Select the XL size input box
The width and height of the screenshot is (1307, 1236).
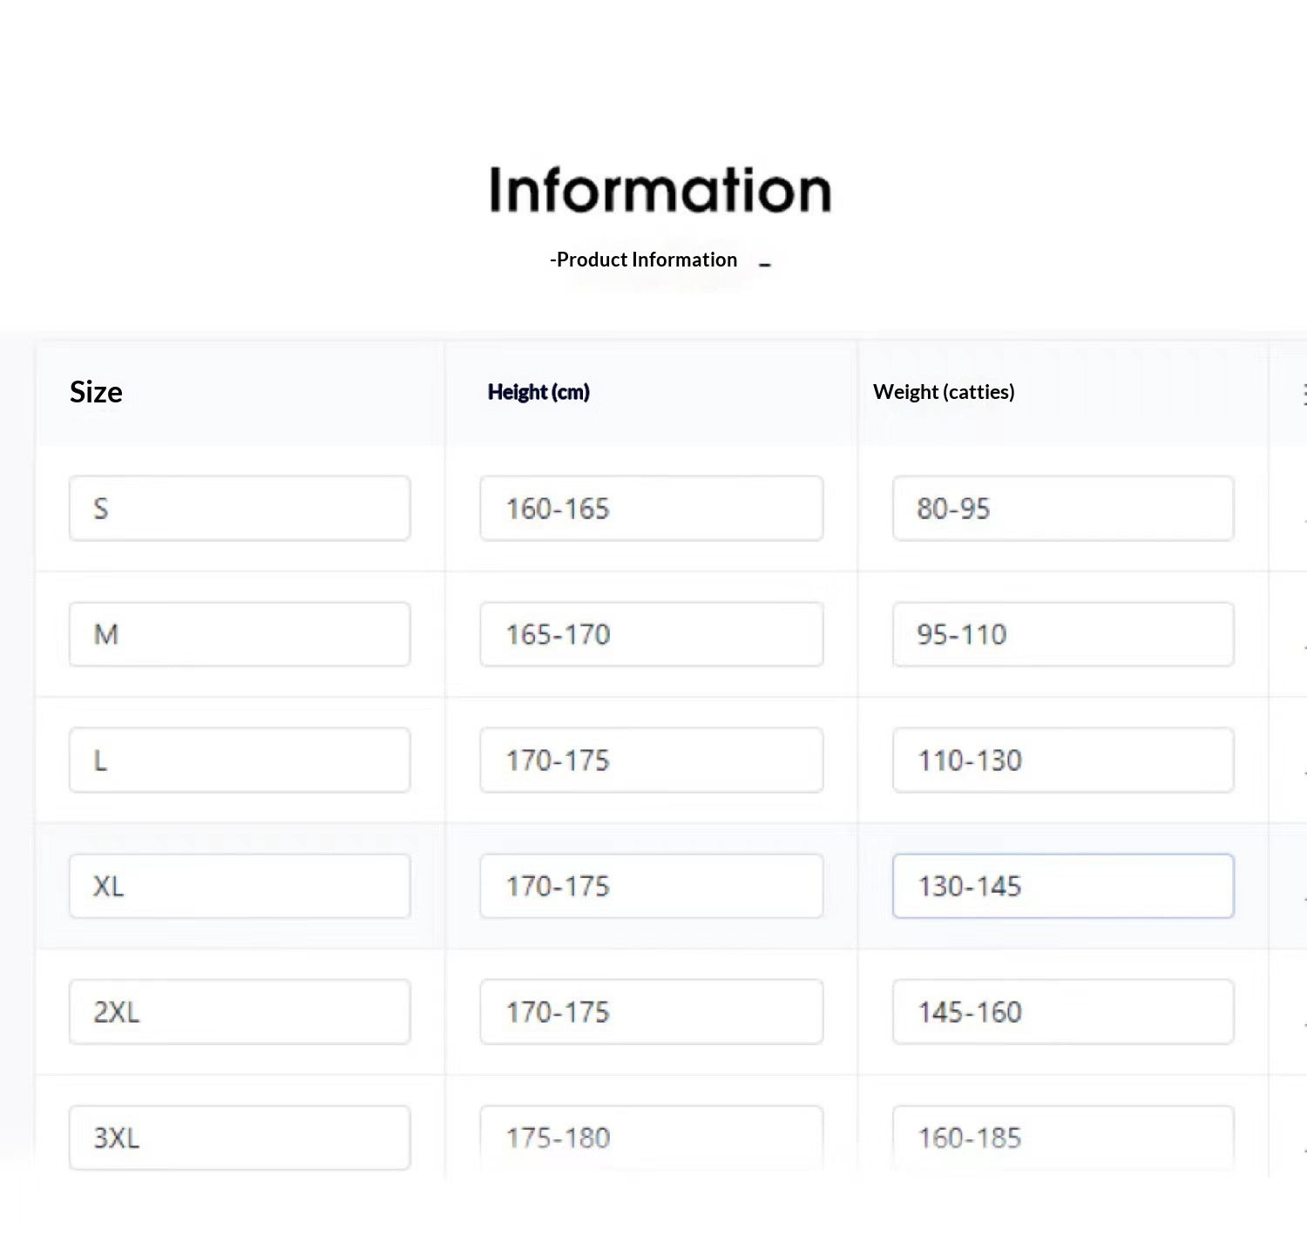[x=240, y=886]
